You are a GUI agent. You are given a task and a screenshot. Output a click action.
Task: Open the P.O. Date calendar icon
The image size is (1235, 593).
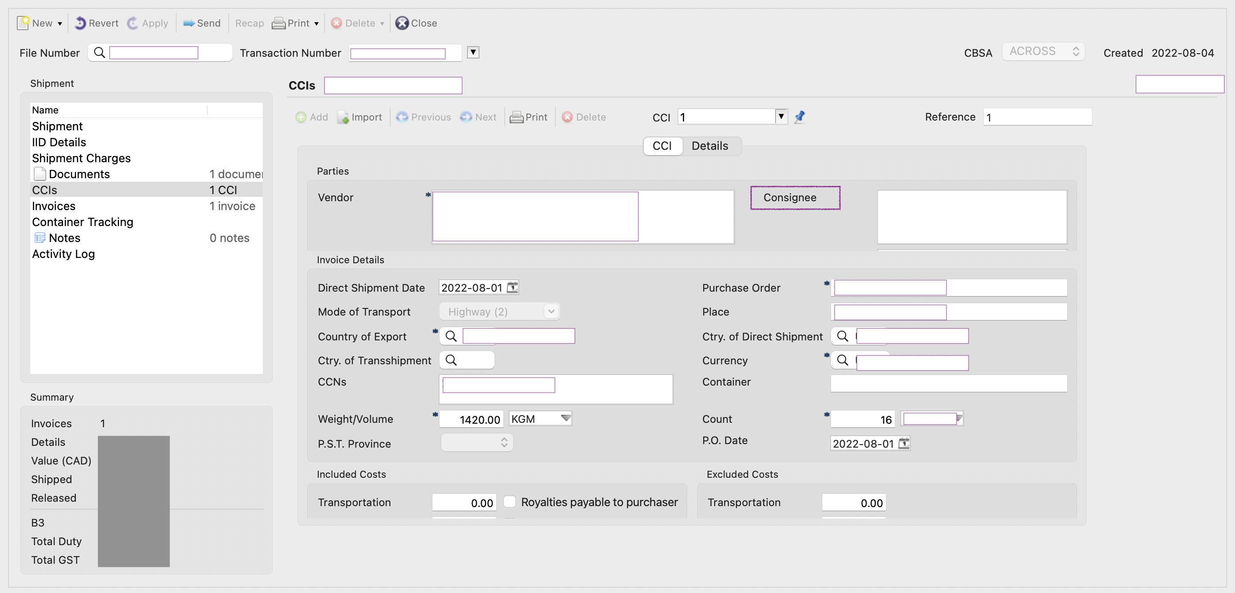[x=904, y=443]
